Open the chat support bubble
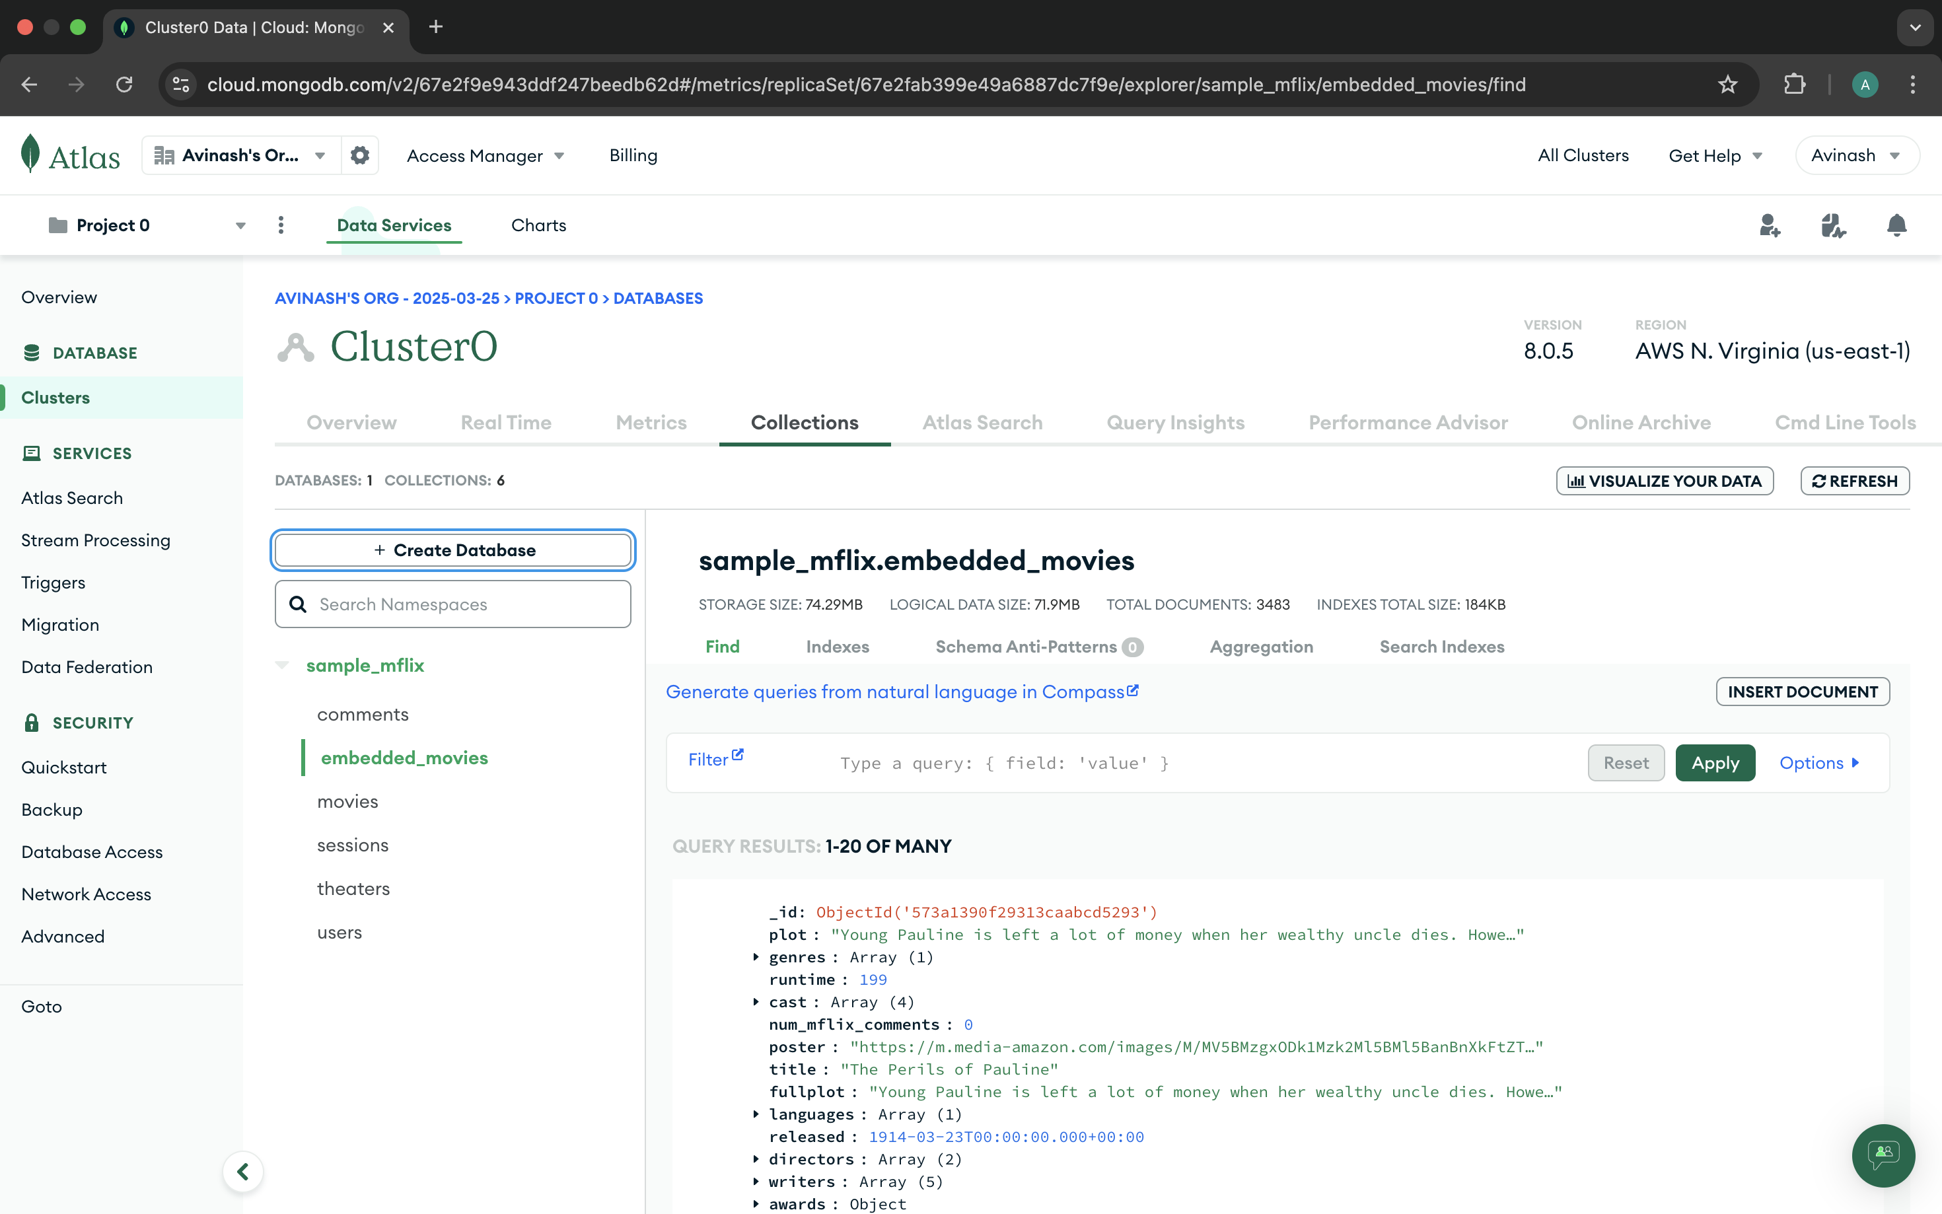This screenshot has width=1942, height=1214. click(x=1883, y=1155)
